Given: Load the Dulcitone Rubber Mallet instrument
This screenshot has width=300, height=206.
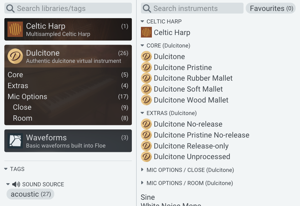Looking at the screenshot, I should 193,78.
